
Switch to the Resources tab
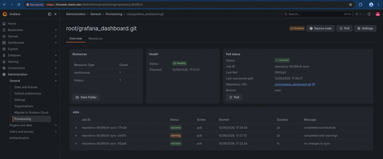(95, 38)
